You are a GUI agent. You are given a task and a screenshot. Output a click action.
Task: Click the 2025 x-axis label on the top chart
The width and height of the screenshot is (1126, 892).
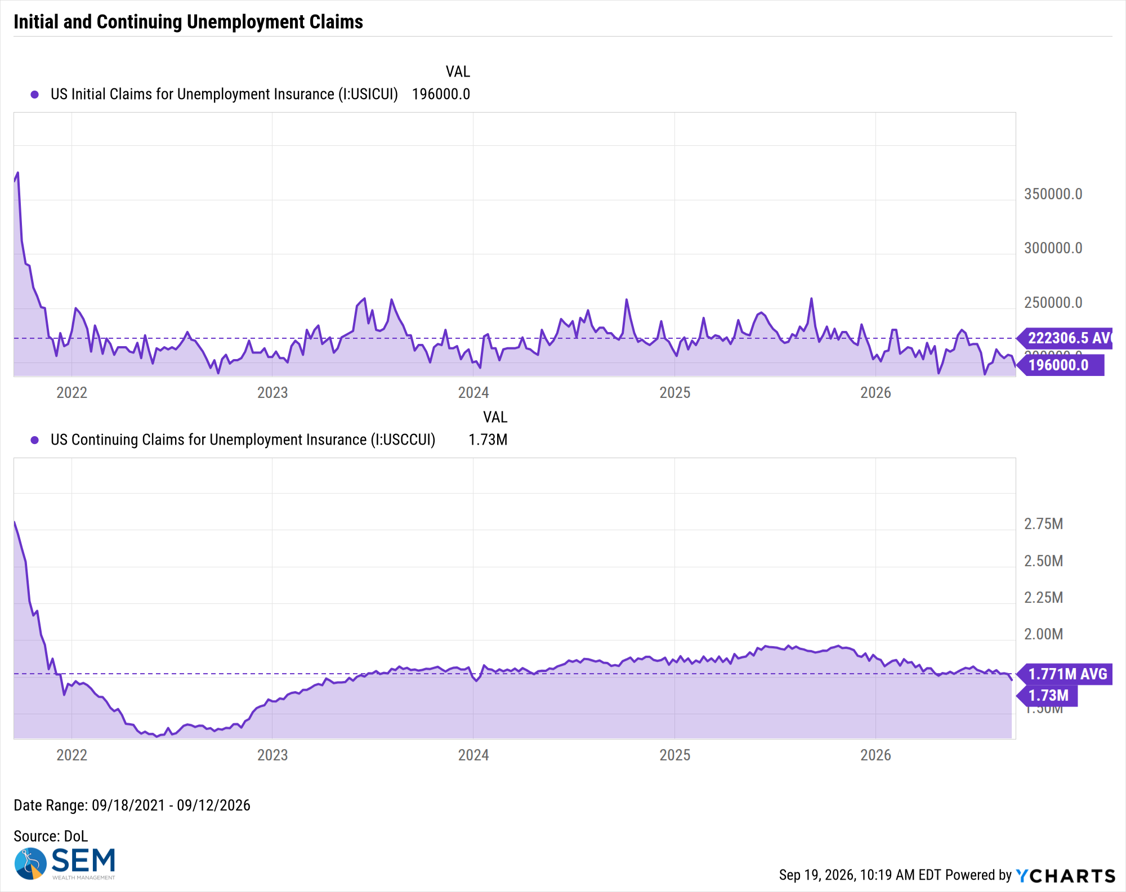(675, 393)
